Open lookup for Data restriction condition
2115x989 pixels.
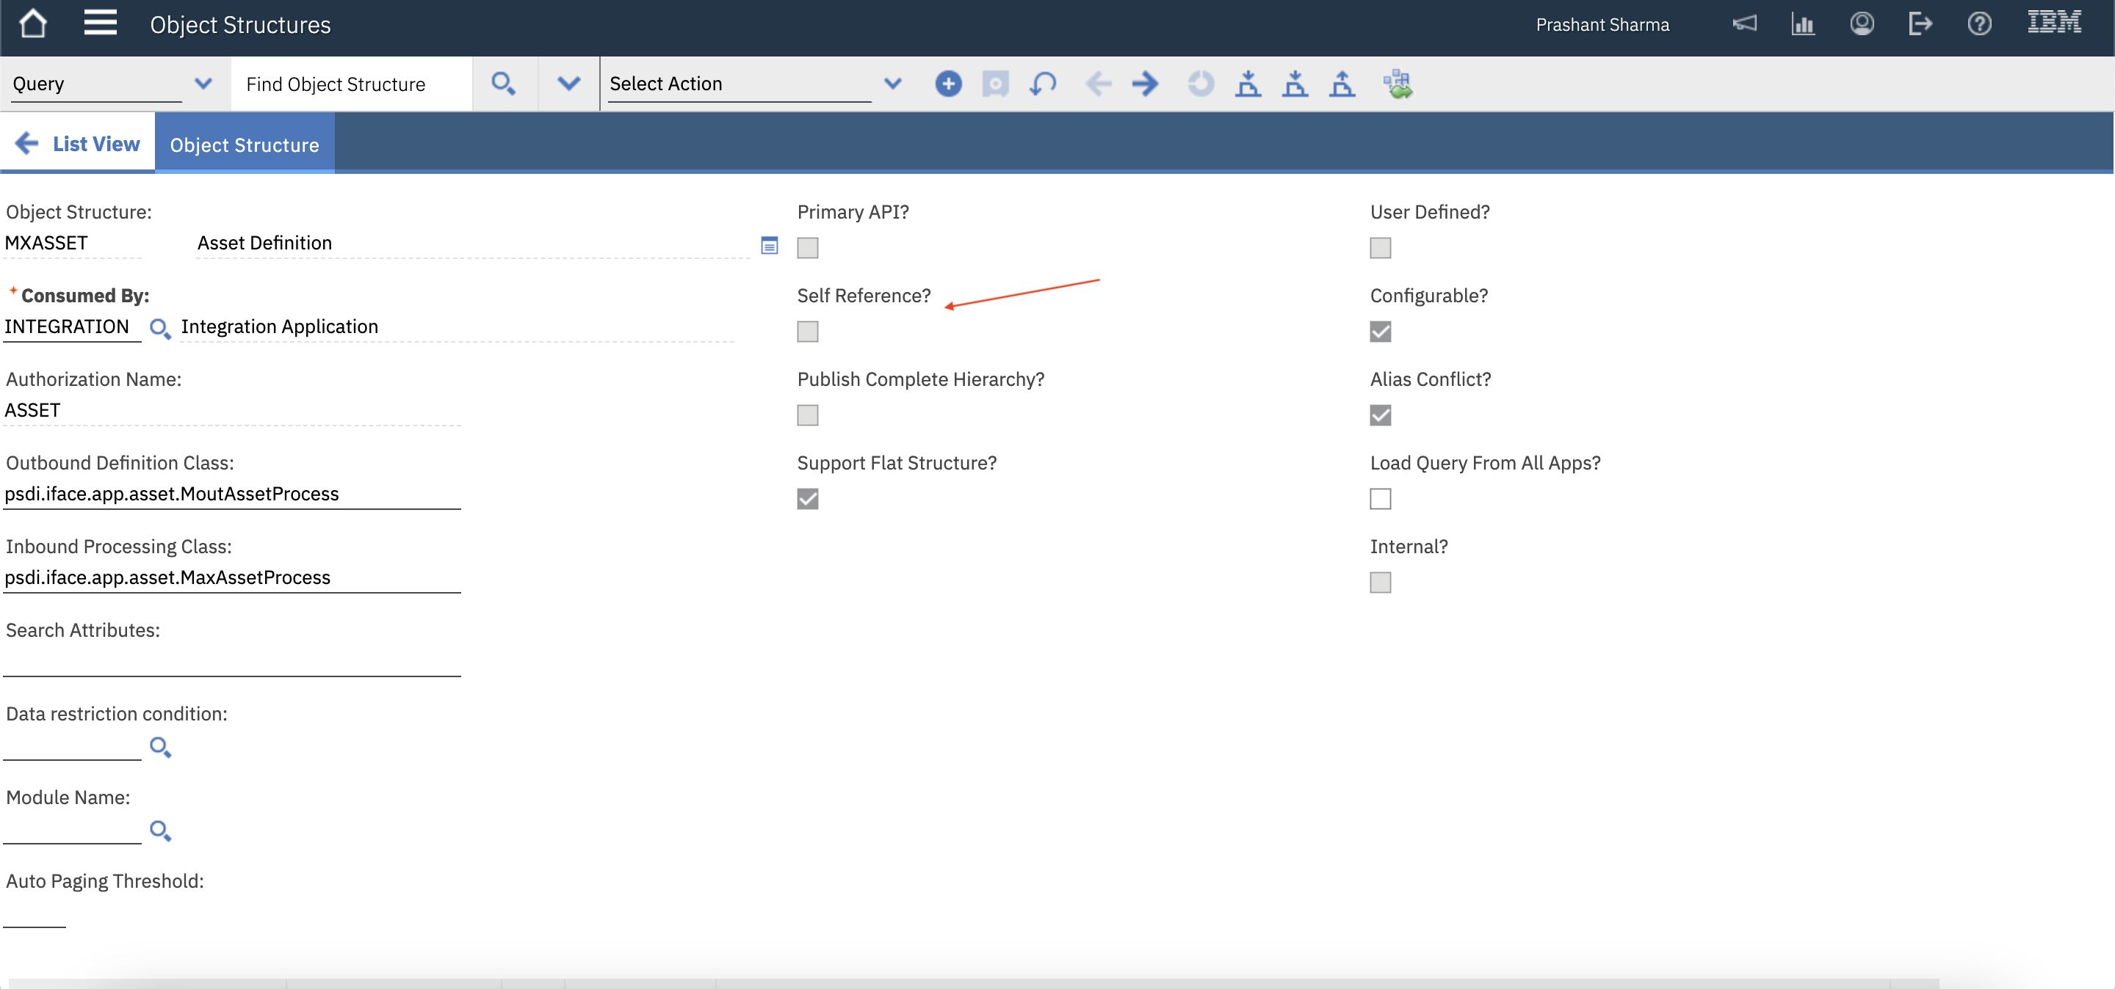point(160,747)
